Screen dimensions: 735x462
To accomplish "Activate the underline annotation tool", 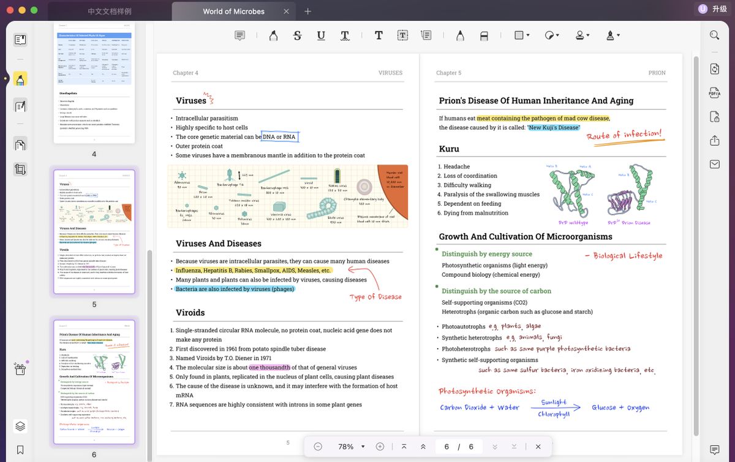I will (321, 35).
